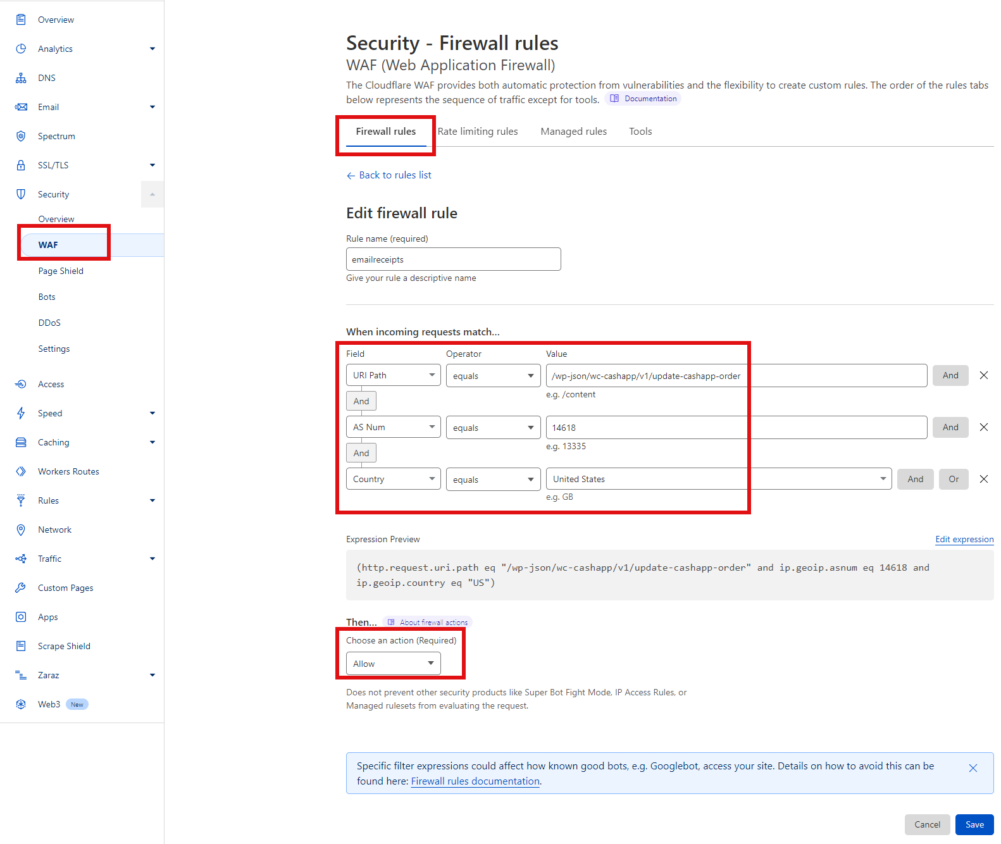
Task: Expand the Zaraz menu arrow
Action: [152, 675]
